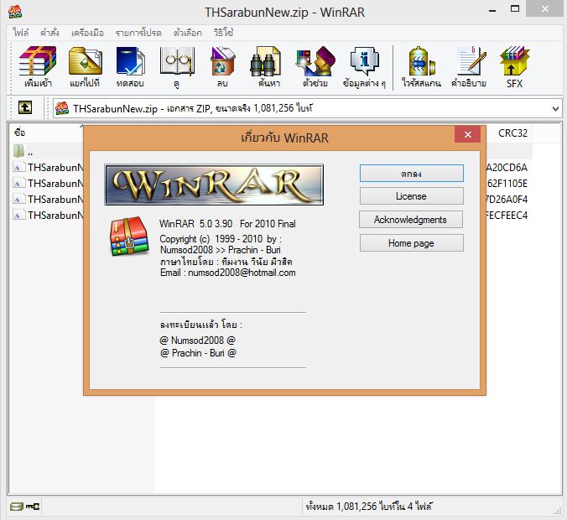Select the font file icon beside CRC32 62F1105E
The image size is (567, 520).
pyautogui.click(x=18, y=183)
